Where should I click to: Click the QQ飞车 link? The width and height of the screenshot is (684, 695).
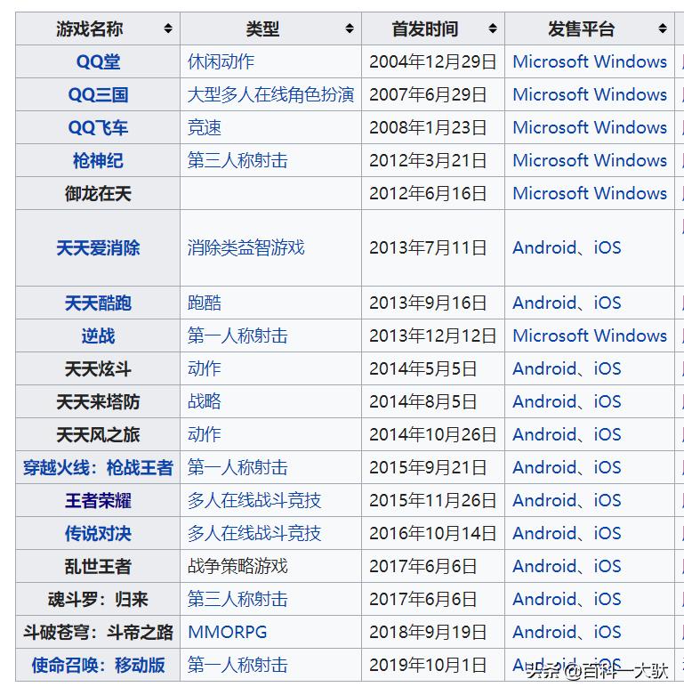[98, 128]
